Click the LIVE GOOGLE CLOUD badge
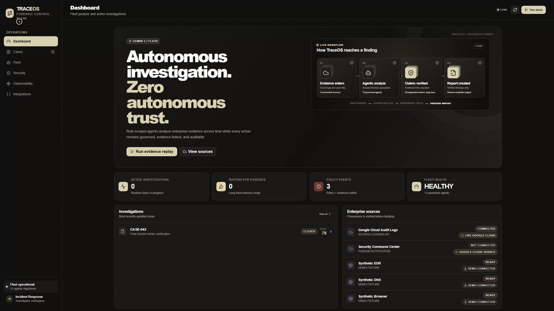Viewport: 554px width, 311px height. pos(478,235)
